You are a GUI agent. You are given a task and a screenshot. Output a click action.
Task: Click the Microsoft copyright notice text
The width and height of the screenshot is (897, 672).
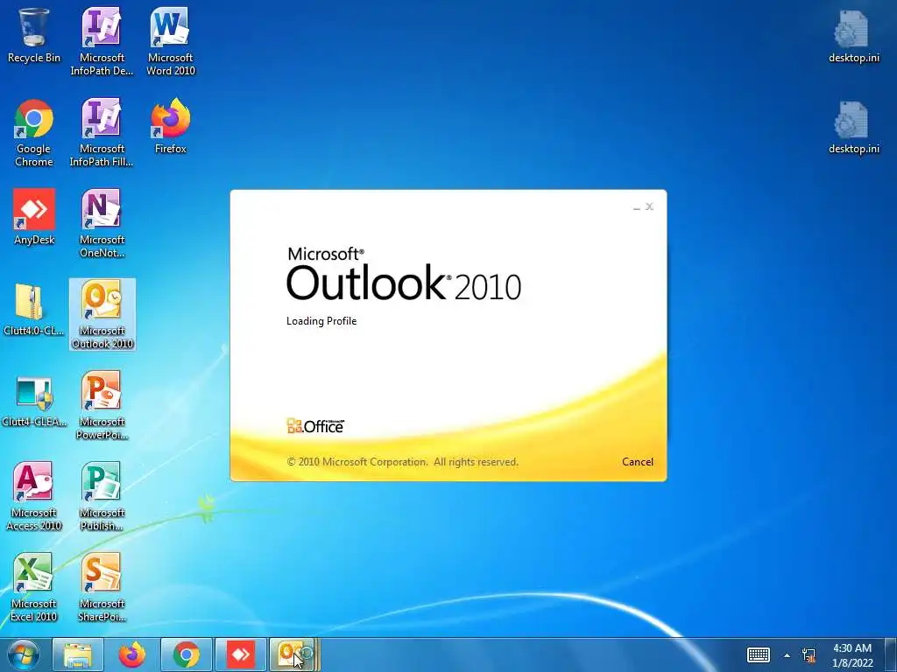point(402,462)
